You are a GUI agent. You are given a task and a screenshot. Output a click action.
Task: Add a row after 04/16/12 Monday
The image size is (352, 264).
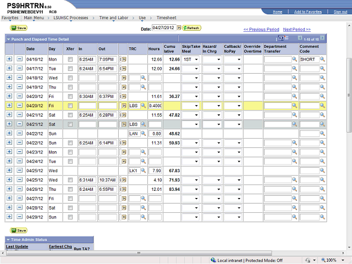point(9,59)
